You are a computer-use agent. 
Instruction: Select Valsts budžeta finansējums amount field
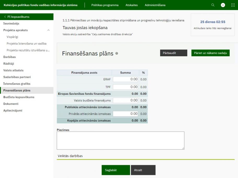coord(125,100)
